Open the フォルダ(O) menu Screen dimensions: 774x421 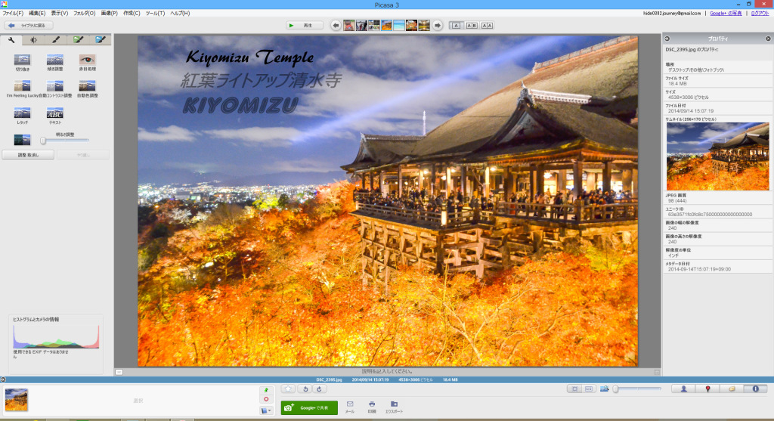(85, 14)
